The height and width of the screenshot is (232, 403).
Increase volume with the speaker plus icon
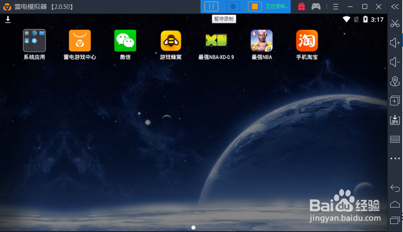tap(395, 43)
